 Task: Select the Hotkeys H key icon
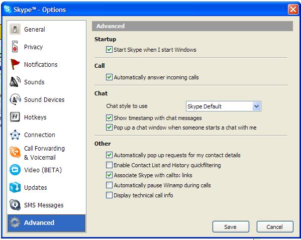tap(15, 117)
